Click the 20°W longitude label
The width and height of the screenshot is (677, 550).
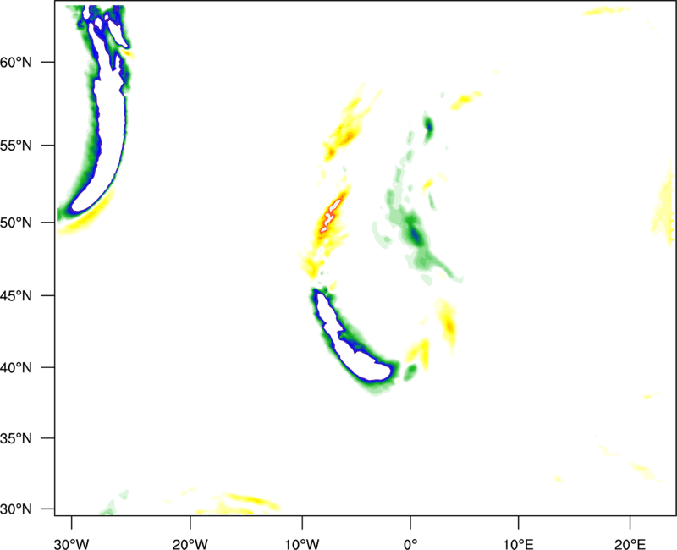tap(190, 544)
